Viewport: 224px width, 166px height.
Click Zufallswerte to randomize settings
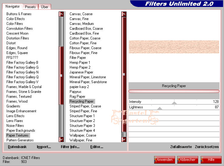[181, 147]
